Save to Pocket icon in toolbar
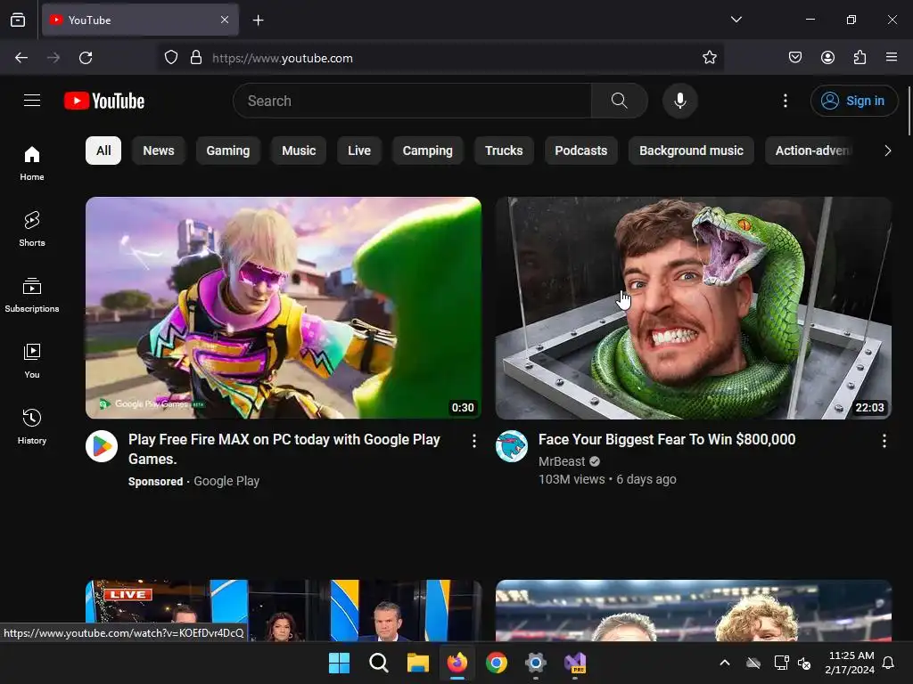The image size is (913, 684). [x=794, y=58]
